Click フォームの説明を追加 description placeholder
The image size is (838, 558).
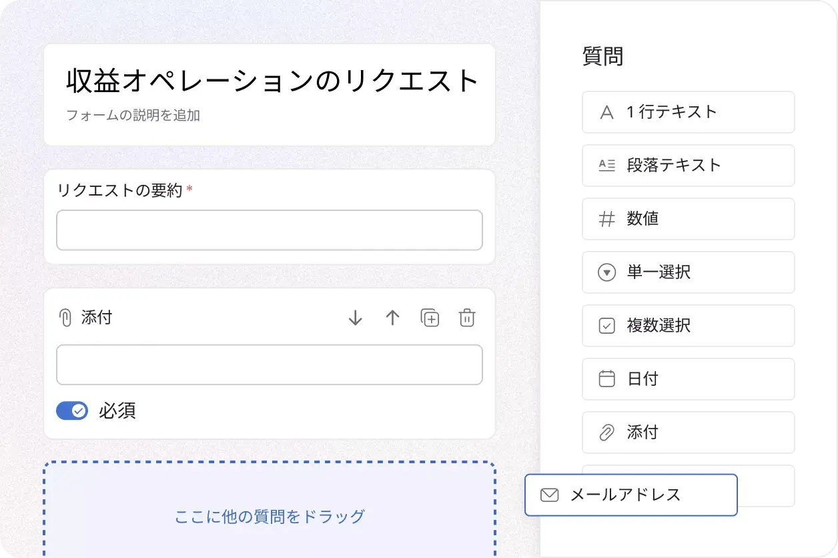click(x=133, y=115)
